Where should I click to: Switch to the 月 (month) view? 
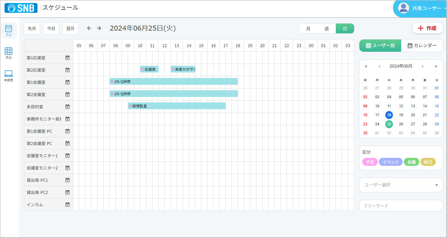(308, 29)
